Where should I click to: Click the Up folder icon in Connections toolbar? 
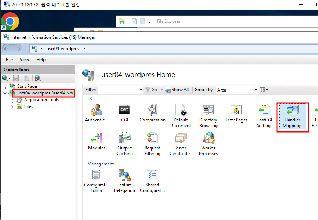pos(26,78)
